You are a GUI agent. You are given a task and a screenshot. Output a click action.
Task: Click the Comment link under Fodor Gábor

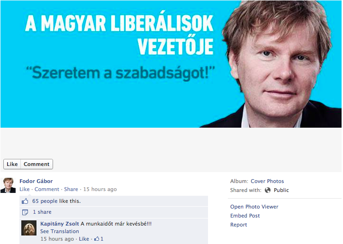[47, 189]
